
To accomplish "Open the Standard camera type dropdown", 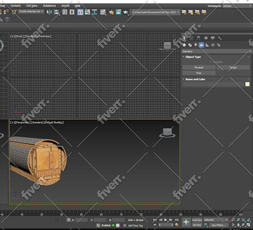I will (x=217, y=51).
